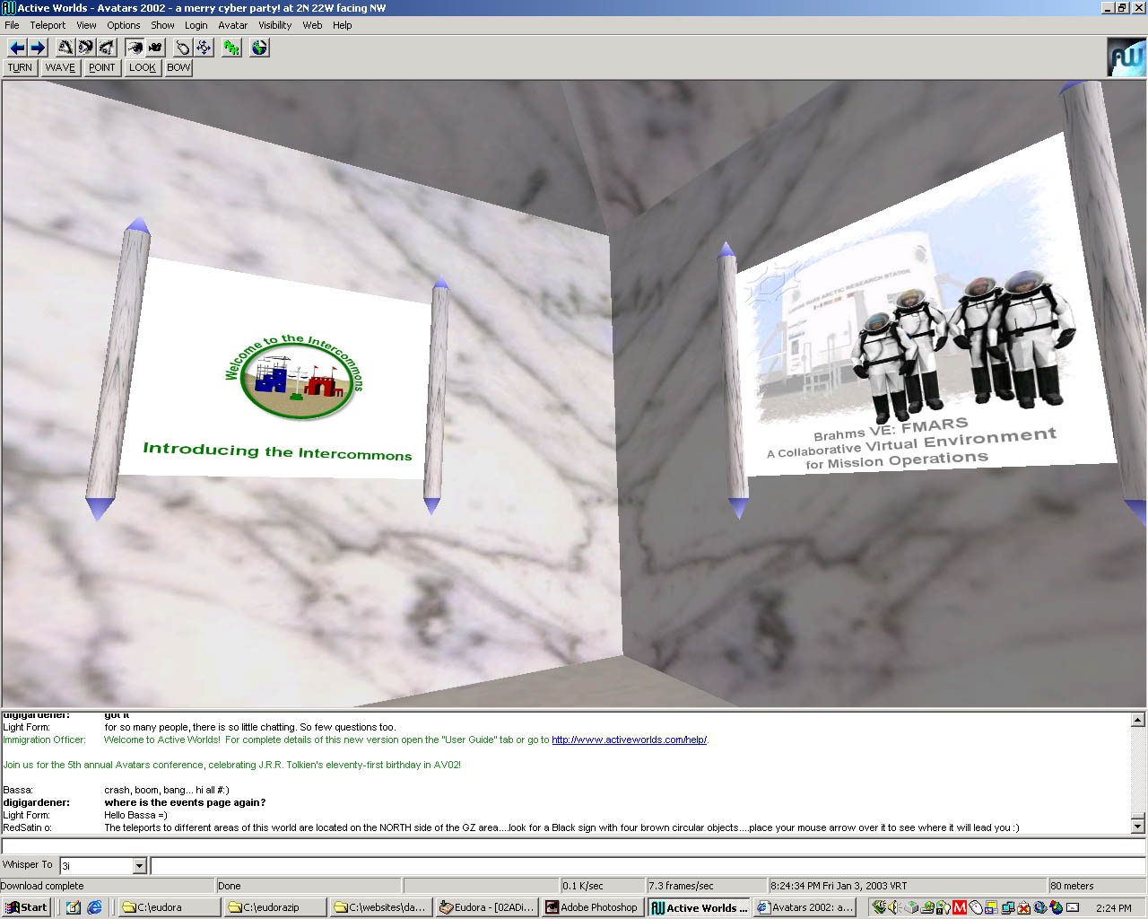The image size is (1148, 919).
Task: Click Internet Explorer quick launch icon
Action: coord(94,907)
